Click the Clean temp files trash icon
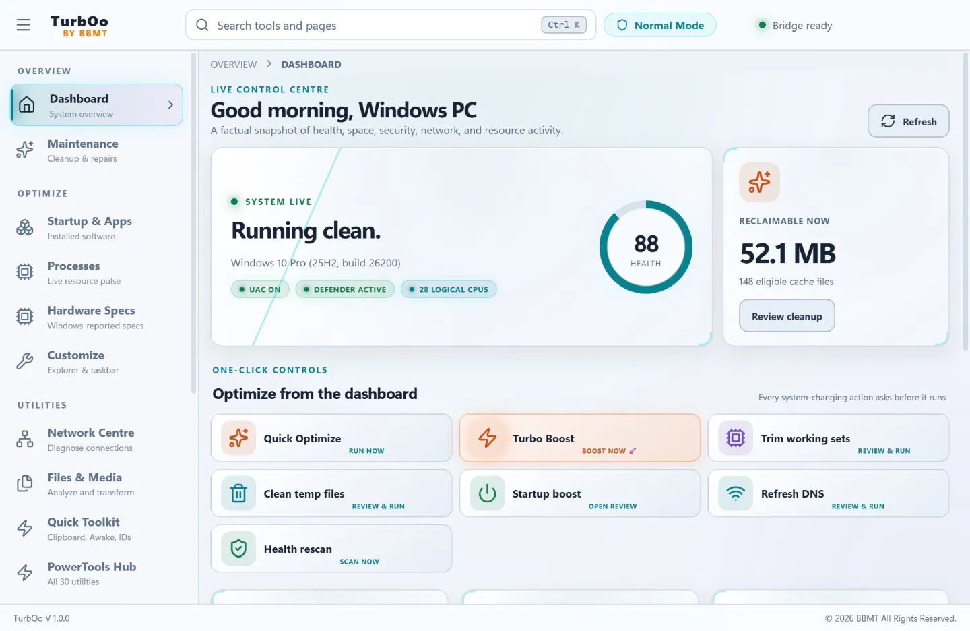This screenshot has width=970, height=631. (x=238, y=493)
